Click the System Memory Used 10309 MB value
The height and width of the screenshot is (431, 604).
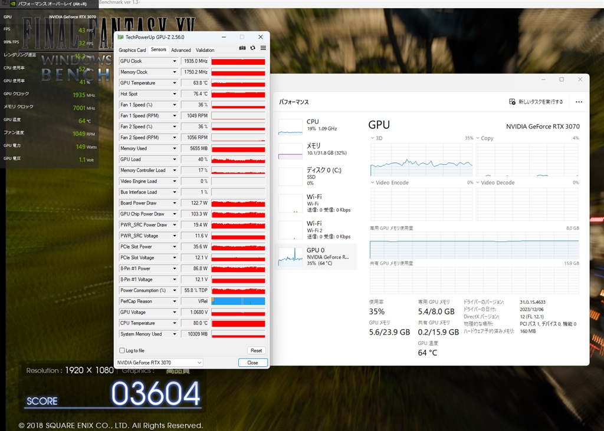(195, 334)
